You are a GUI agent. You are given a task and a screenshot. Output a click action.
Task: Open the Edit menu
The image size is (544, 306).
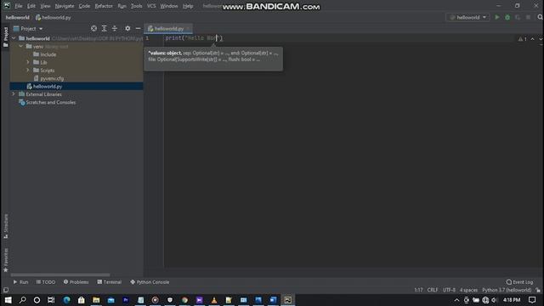[x=31, y=6]
